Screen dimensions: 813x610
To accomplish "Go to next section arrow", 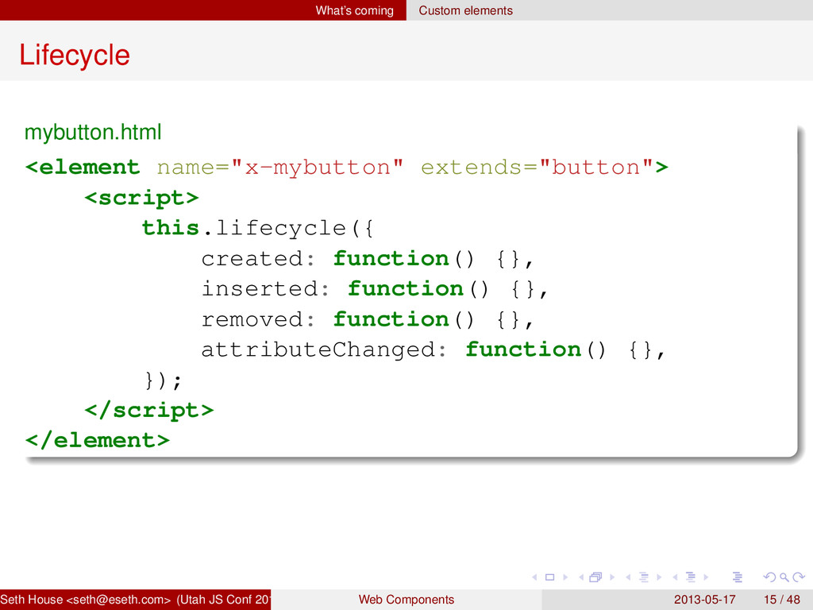I will [706, 577].
